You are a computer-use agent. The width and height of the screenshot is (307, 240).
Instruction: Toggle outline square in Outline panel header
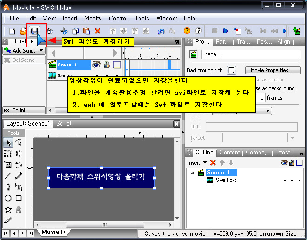tap(300, 162)
